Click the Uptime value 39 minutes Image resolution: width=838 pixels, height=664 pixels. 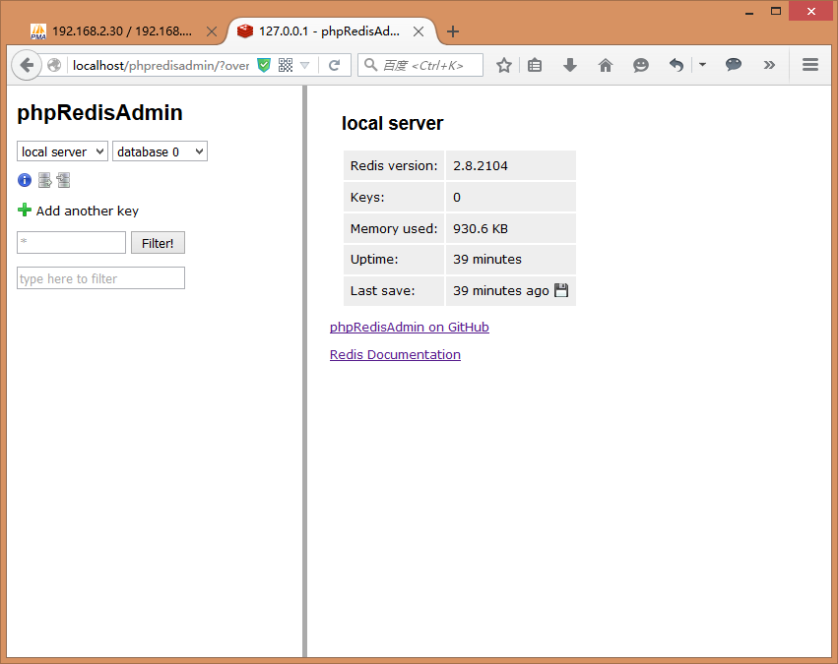point(487,260)
